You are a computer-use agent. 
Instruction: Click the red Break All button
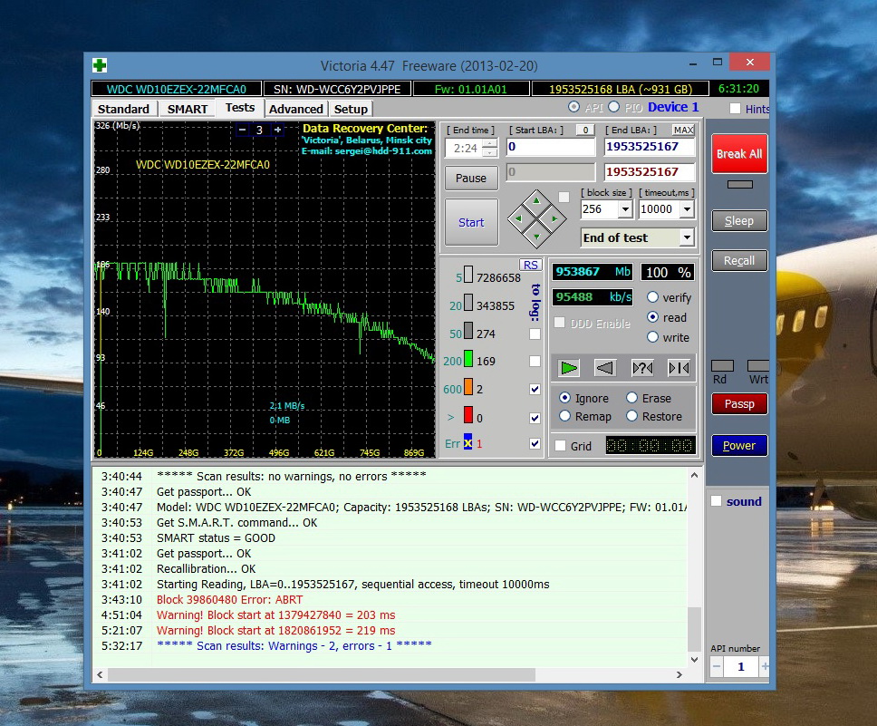pos(738,154)
